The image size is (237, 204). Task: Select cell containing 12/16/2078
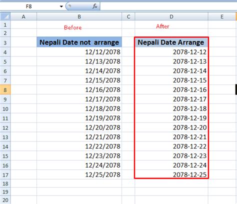79,90
